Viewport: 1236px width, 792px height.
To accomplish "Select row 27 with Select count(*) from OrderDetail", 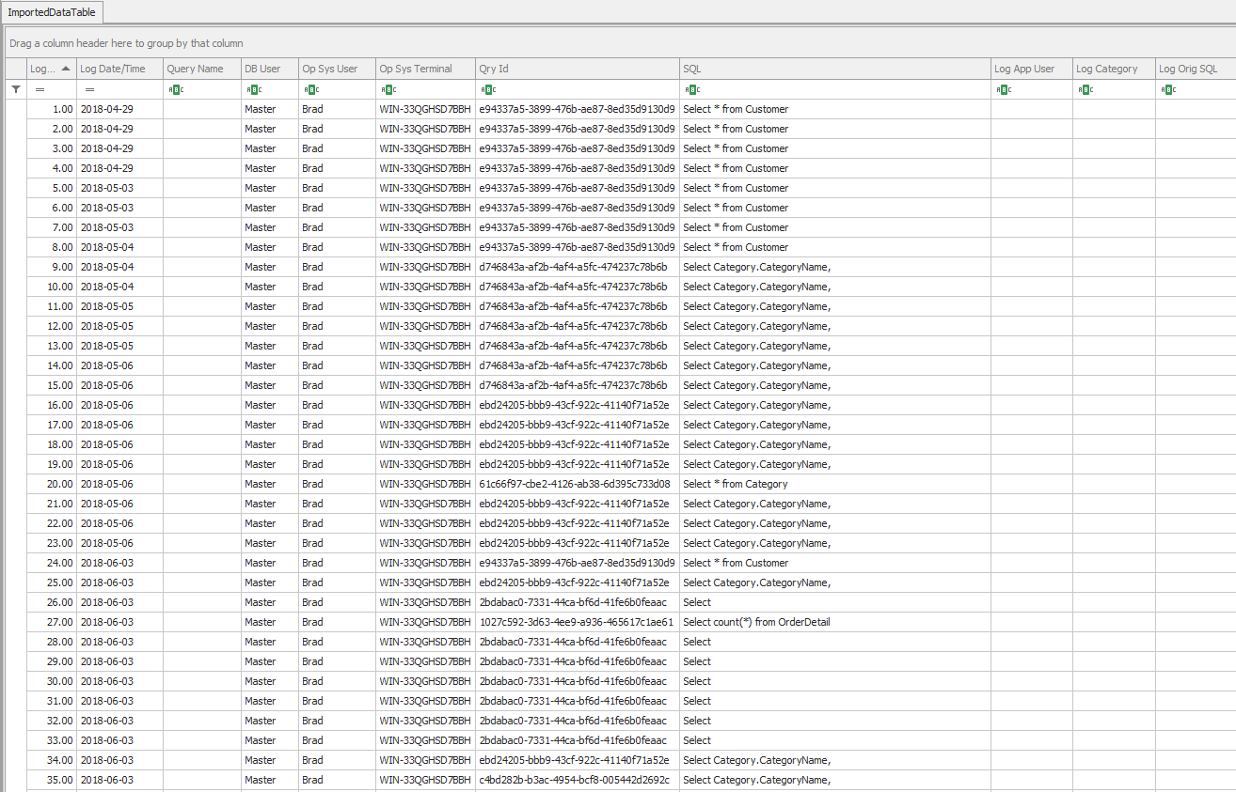I will click(x=756, y=622).
